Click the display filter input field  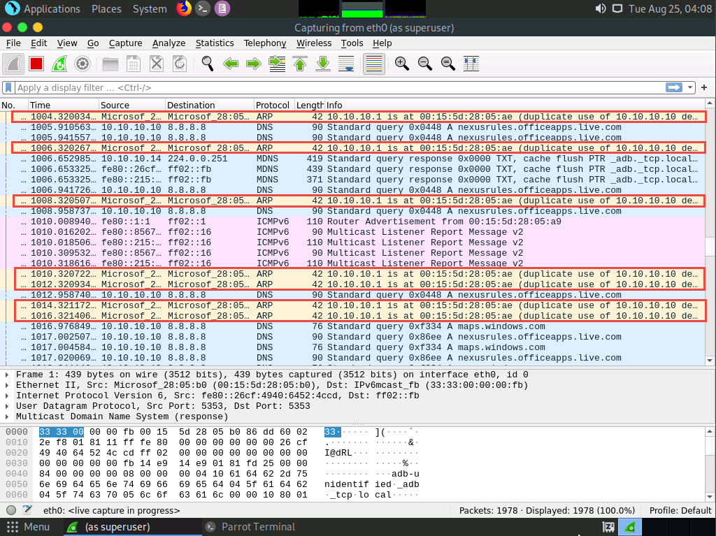click(340, 87)
